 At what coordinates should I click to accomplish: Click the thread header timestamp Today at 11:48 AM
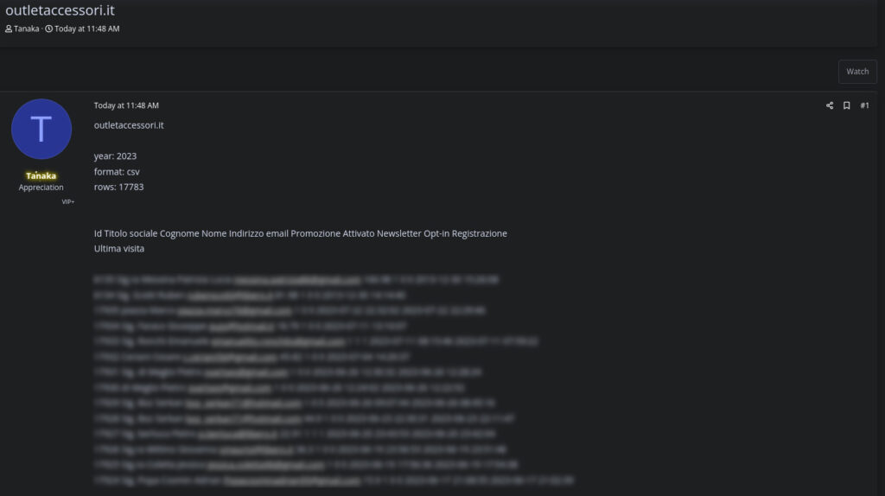86,29
